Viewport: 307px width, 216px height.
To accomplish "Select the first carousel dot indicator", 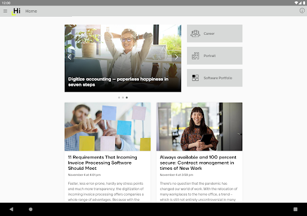I will (119, 98).
